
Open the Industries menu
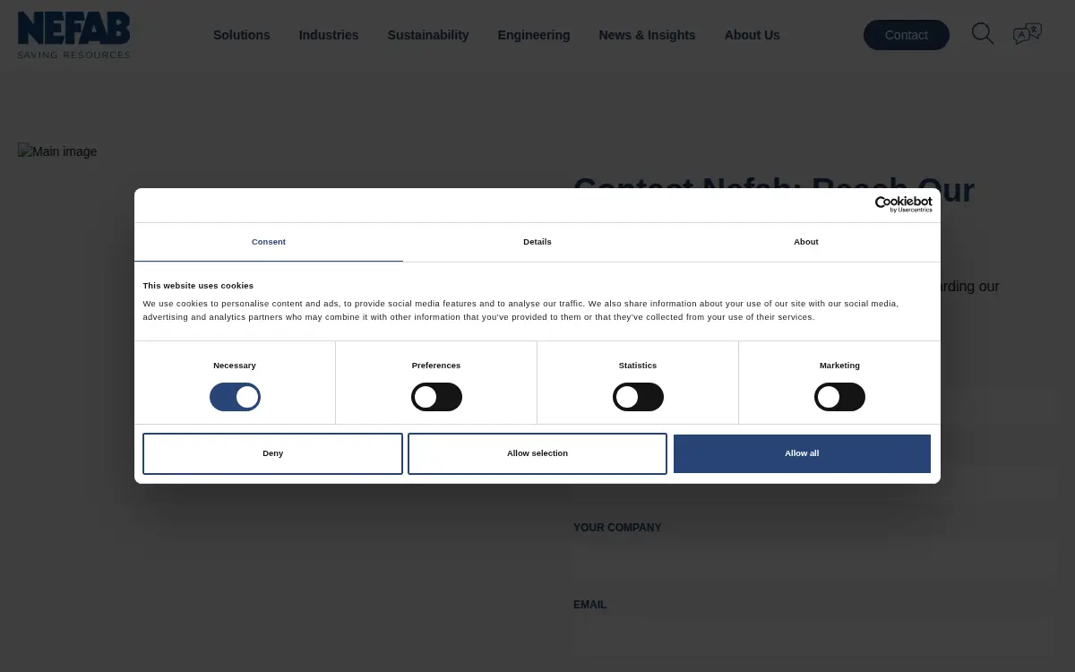click(329, 35)
